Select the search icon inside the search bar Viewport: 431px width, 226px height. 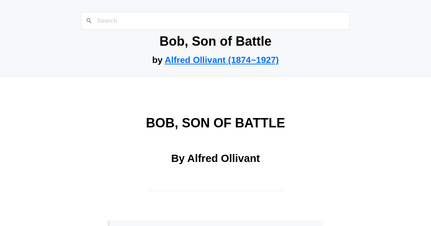pos(89,21)
